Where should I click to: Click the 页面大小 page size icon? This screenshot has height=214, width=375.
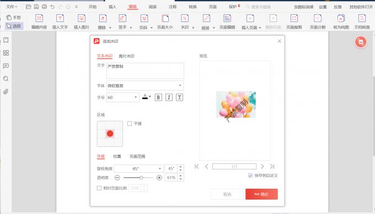click(165, 19)
